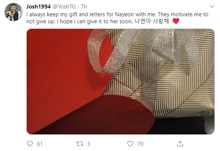220x151 pixels.
Task: Open Josh1994's profile avatar picture
Action: pyautogui.click(x=13, y=12)
